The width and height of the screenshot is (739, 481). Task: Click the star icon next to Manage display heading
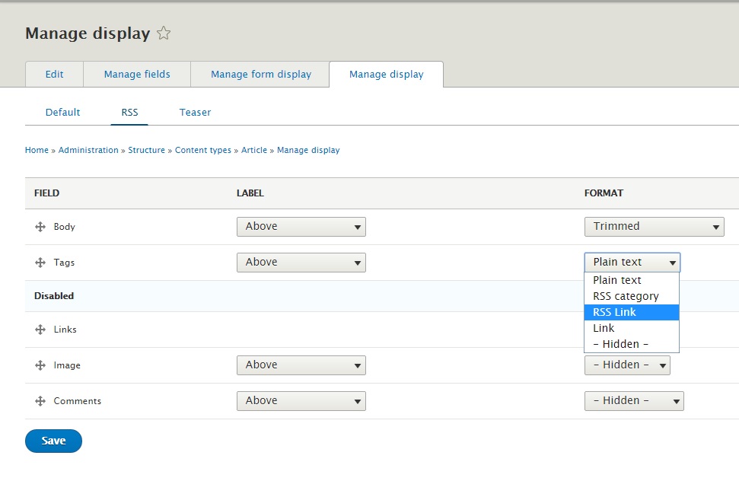pos(164,33)
